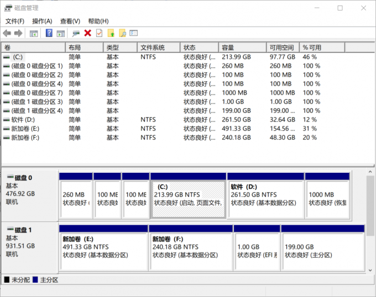
Task: Select volume (磁盘 1 磁盘分区 3)
Action: 173,102
